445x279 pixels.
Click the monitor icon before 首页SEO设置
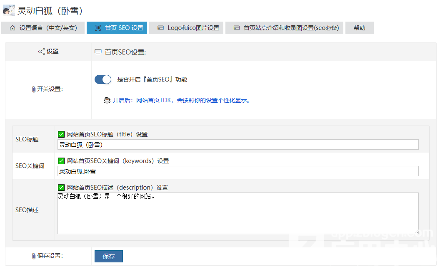click(x=98, y=52)
